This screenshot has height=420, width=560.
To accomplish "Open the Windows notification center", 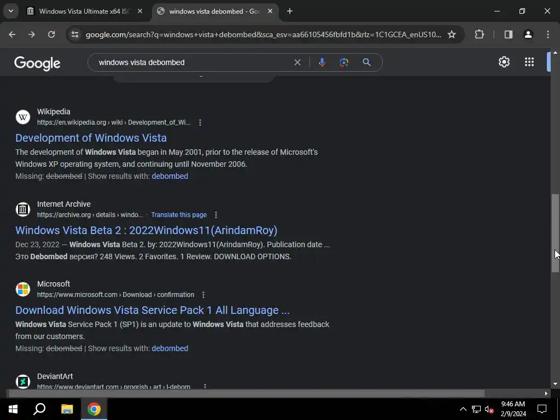I will click(542, 409).
